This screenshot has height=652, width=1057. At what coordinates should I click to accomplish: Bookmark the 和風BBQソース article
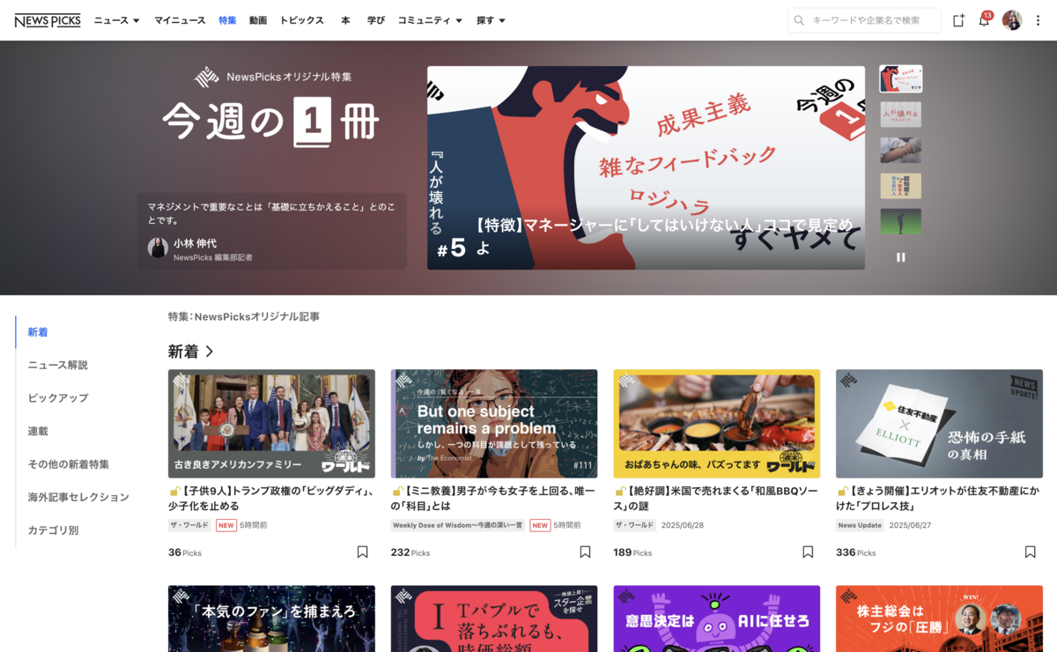pos(808,552)
